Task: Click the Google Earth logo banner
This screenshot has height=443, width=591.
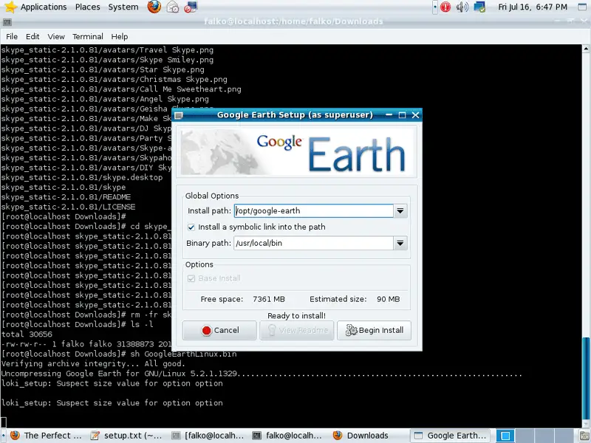Action: (x=297, y=152)
